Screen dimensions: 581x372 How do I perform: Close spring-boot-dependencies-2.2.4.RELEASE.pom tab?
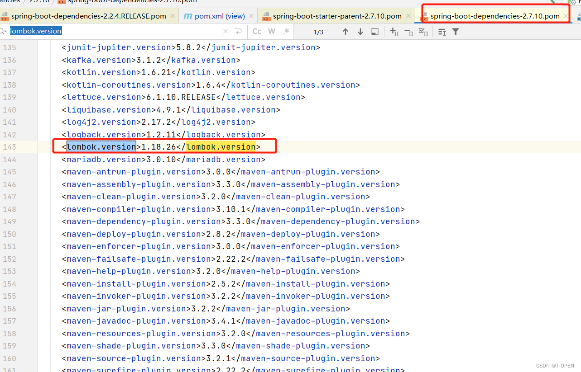pyautogui.click(x=173, y=16)
